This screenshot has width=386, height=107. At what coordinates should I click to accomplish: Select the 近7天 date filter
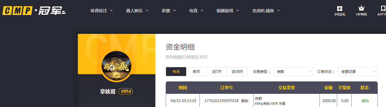[x=217, y=72]
